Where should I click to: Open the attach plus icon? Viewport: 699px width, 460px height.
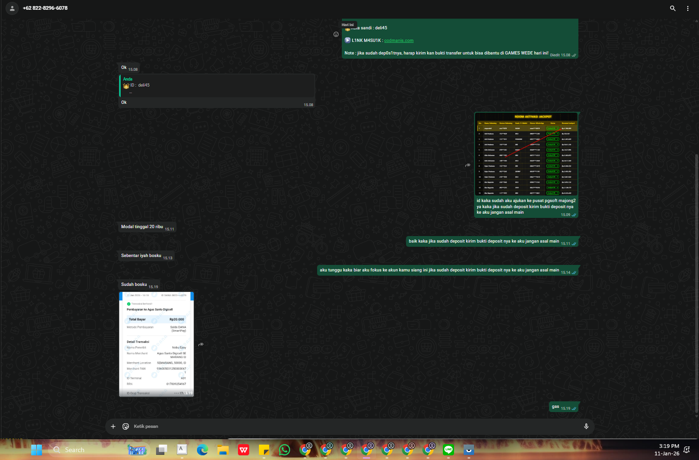pos(113,426)
